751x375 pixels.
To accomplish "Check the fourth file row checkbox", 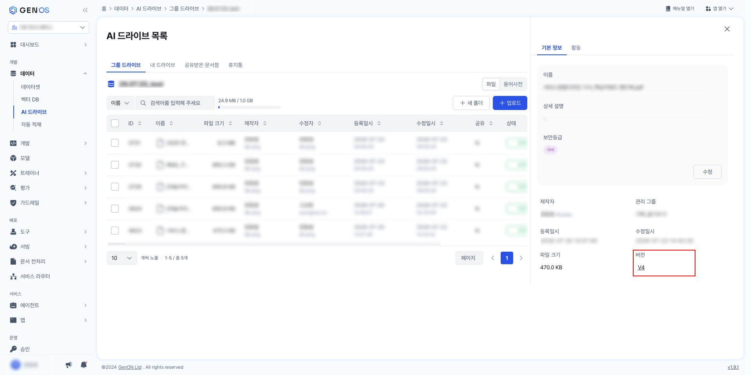I will coord(115,209).
